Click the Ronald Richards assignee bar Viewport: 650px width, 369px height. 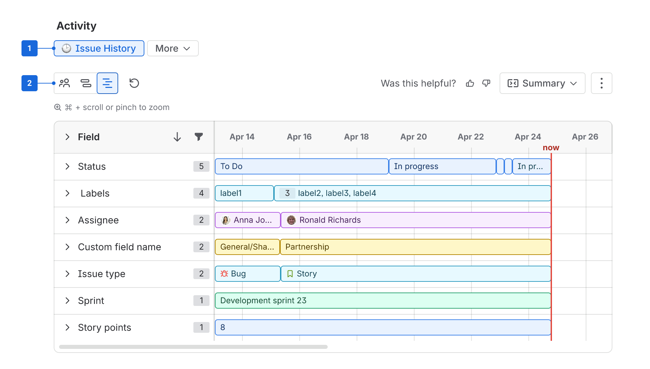click(x=416, y=220)
